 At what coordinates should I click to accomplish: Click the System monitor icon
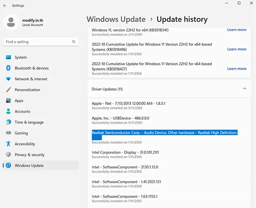8,57
